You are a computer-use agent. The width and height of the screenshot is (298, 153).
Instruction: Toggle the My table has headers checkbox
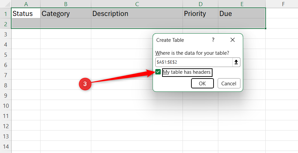[158, 72]
